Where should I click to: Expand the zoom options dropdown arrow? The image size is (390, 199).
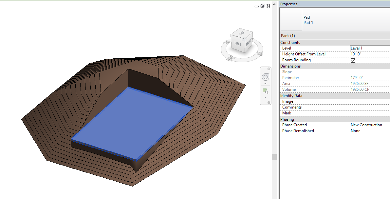265,97
